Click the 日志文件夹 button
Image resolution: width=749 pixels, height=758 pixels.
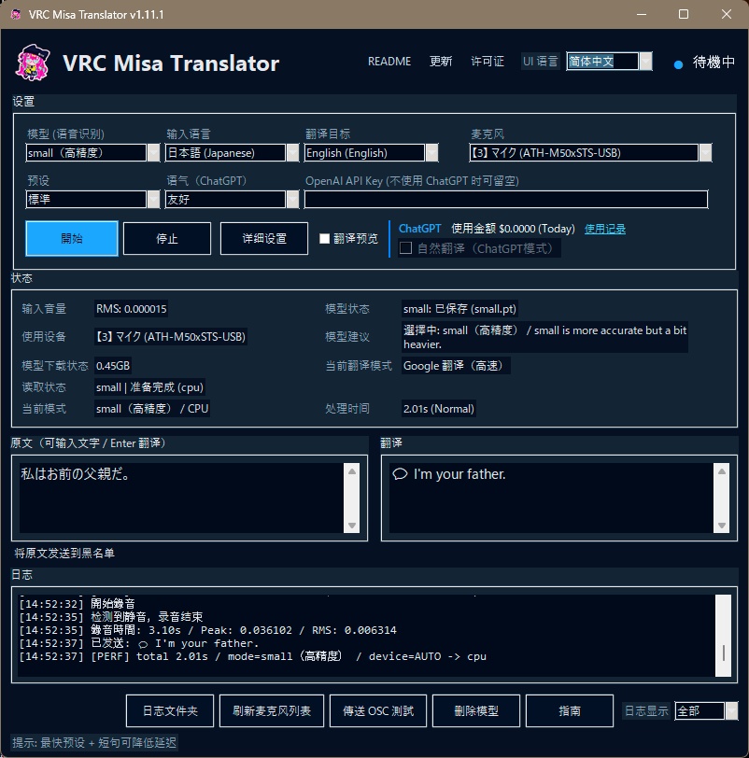tap(170, 710)
